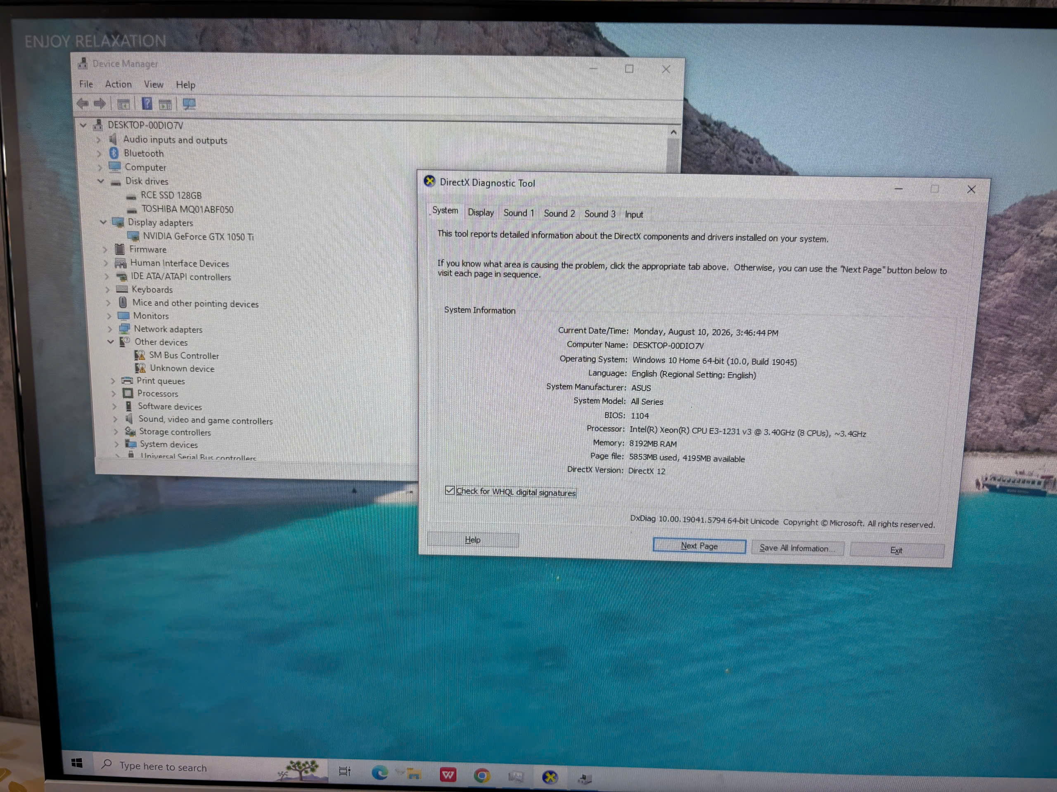Switch to the Input tab
The width and height of the screenshot is (1057, 792).
point(634,214)
